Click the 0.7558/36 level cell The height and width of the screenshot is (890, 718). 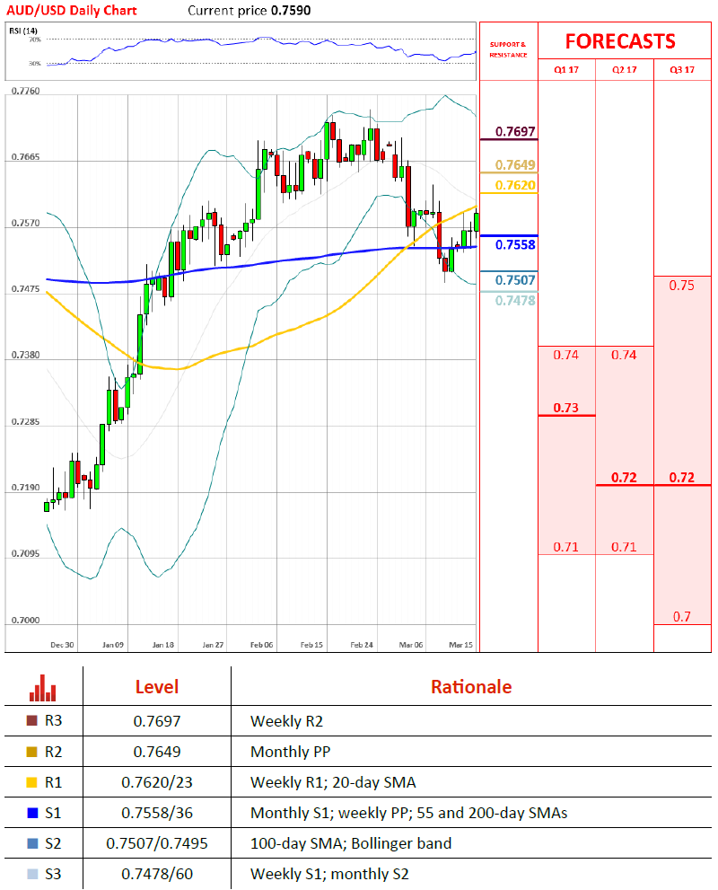(x=157, y=814)
